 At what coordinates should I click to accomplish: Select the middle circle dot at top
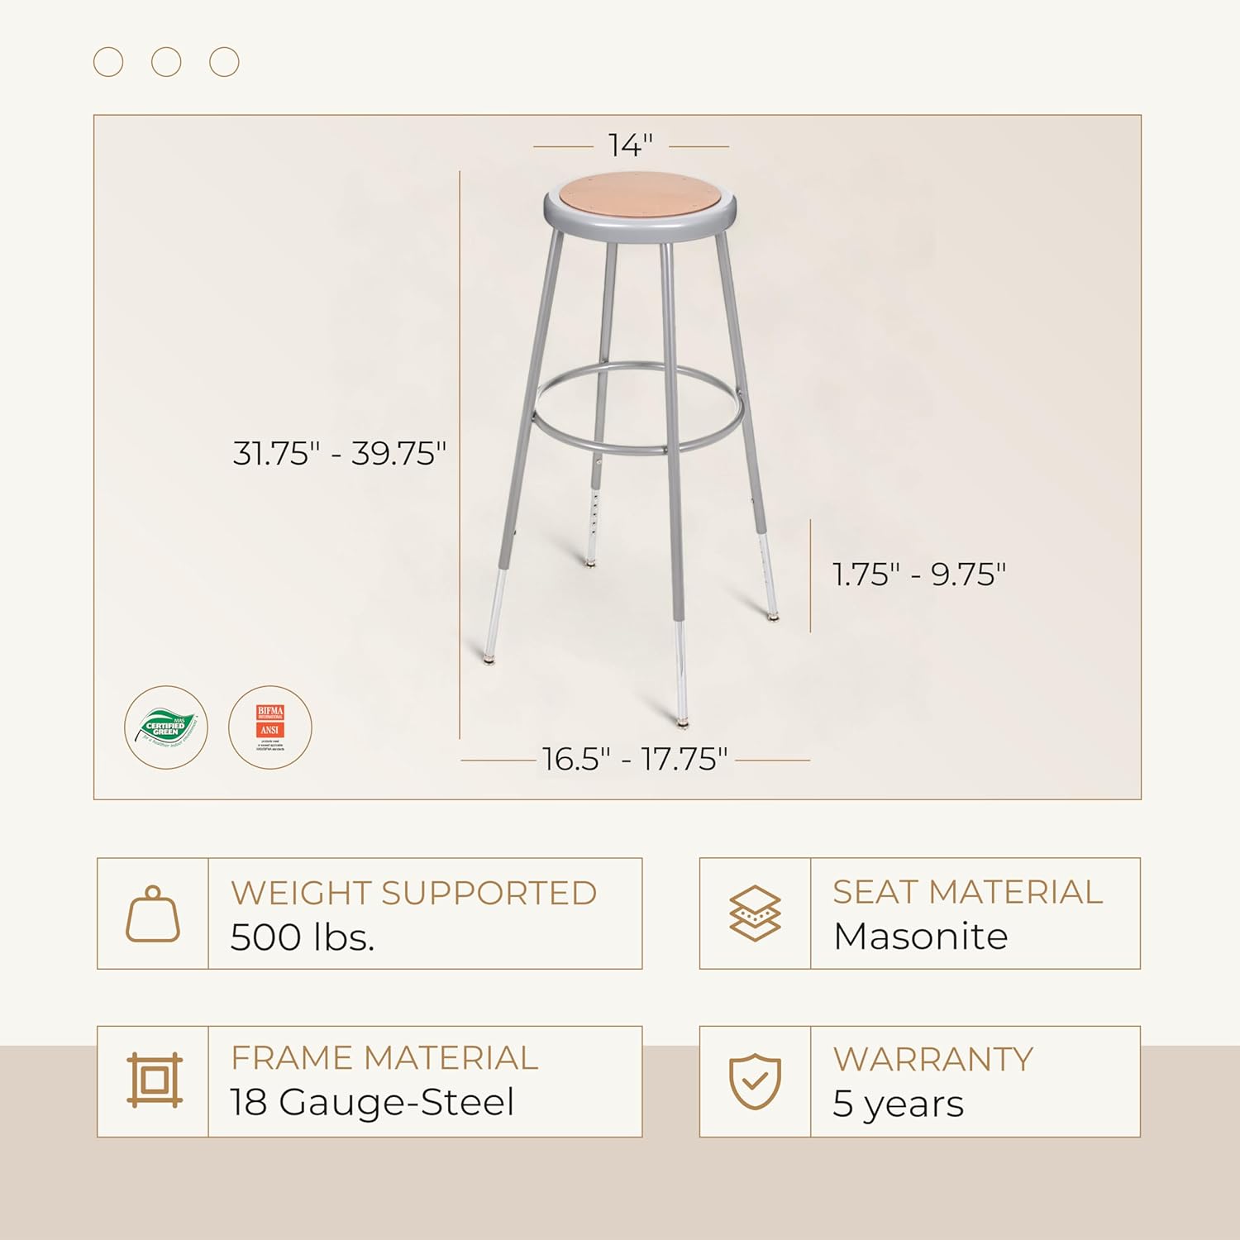[166, 62]
